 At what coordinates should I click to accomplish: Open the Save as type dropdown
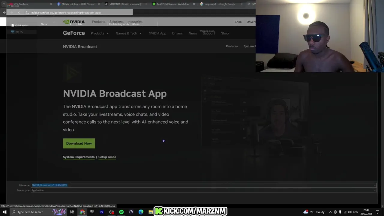(203, 190)
